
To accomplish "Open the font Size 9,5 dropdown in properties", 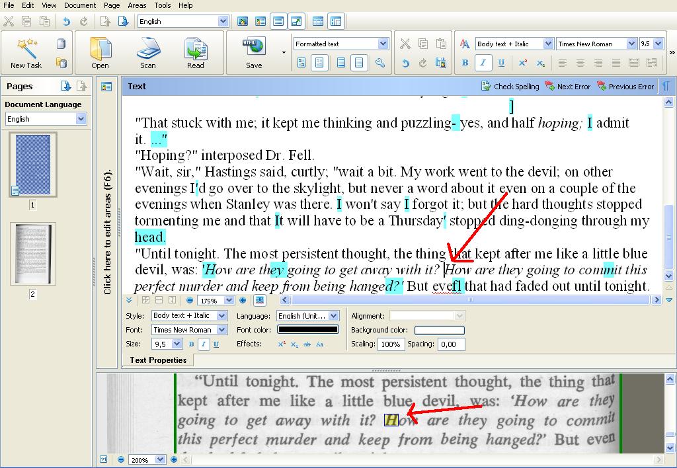I will tap(177, 344).
